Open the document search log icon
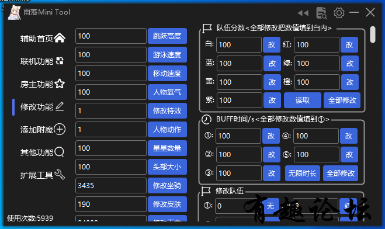 (x=321, y=13)
